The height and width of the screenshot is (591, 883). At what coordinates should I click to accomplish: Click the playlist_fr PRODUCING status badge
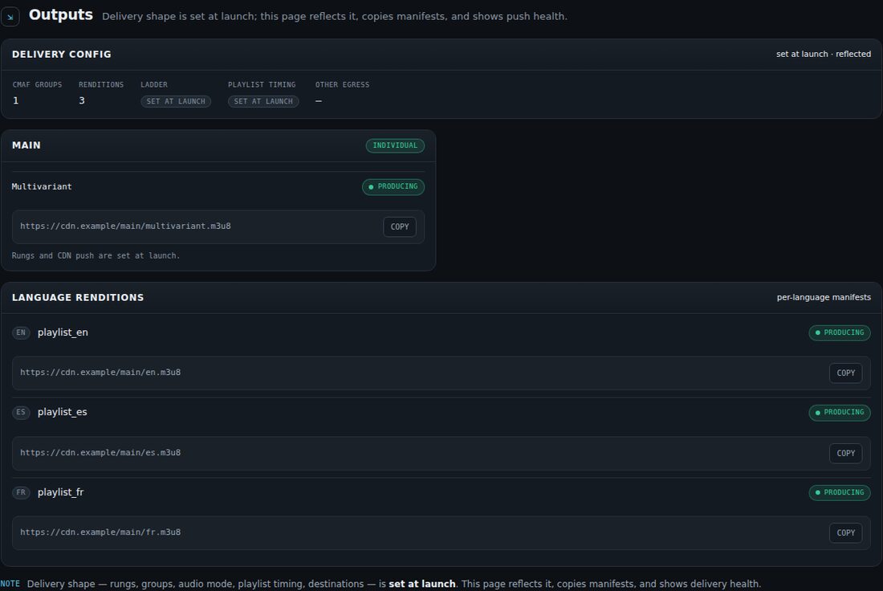[x=839, y=492]
